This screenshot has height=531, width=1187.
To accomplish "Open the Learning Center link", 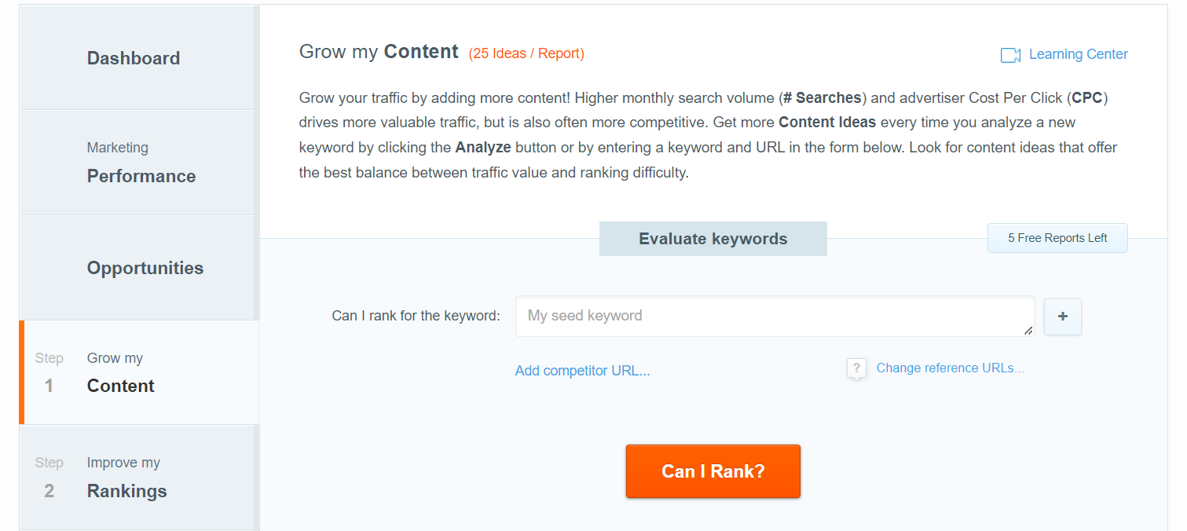I will [1078, 54].
